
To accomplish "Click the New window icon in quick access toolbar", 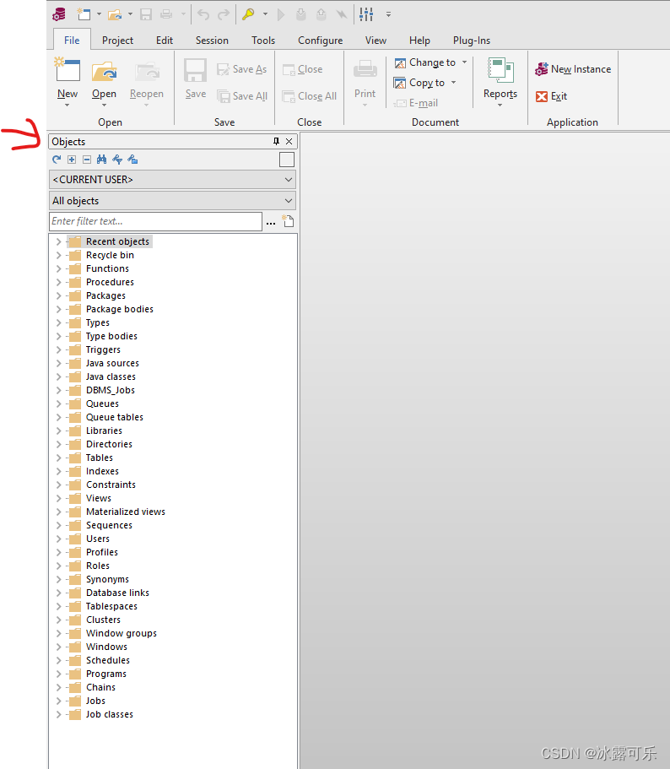I will click(84, 14).
